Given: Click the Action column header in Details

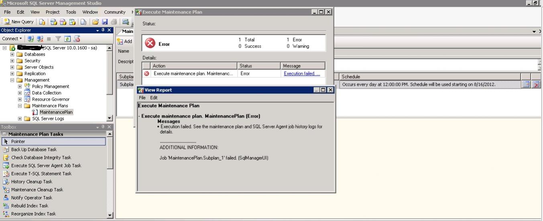Looking at the screenshot, I should 194,66.
